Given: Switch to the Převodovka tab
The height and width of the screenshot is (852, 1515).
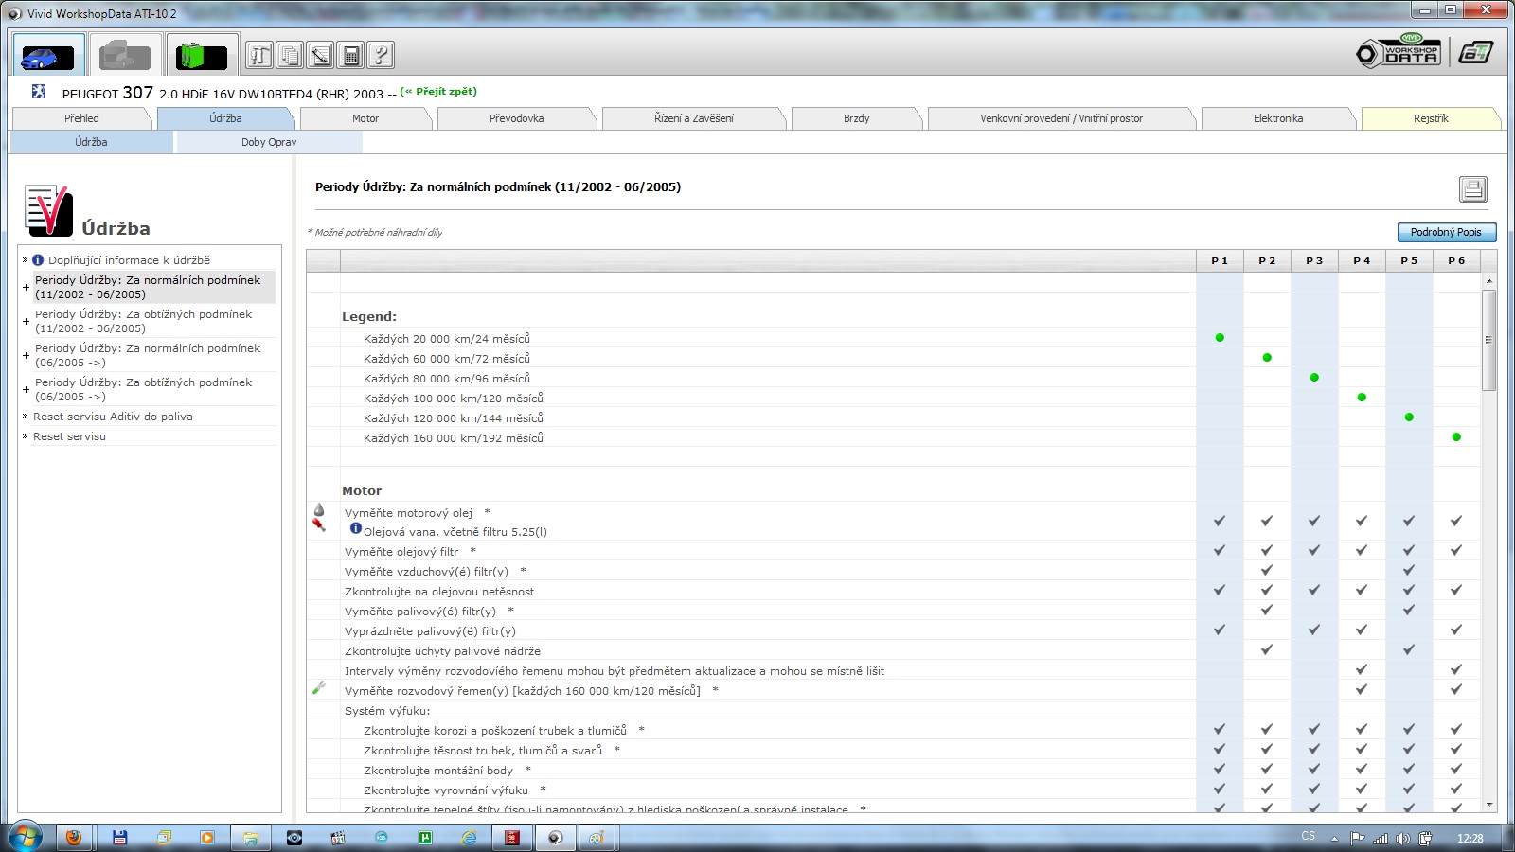Looking at the screenshot, I should [x=516, y=118].
